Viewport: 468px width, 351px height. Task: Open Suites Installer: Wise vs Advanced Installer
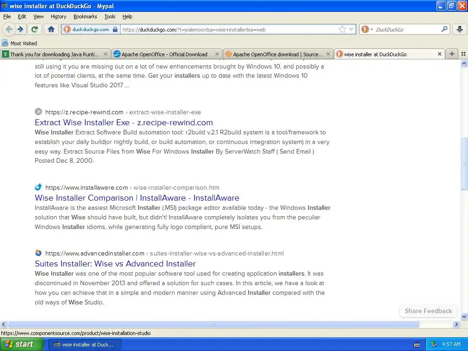pyautogui.click(x=115, y=264)
